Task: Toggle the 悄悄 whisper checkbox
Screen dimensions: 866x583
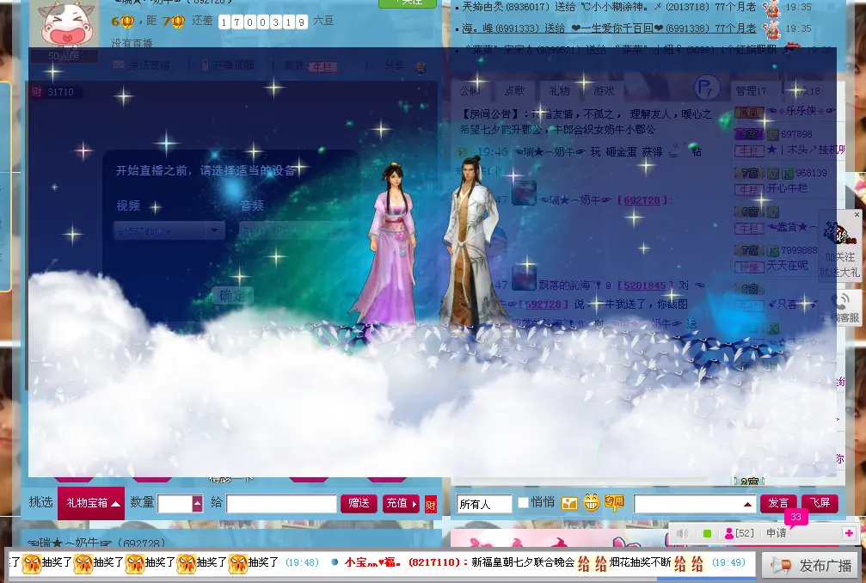Action: point(523,502)
